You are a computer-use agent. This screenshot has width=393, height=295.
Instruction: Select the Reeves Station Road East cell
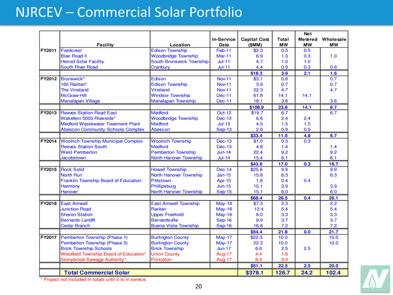pos(89,113)
